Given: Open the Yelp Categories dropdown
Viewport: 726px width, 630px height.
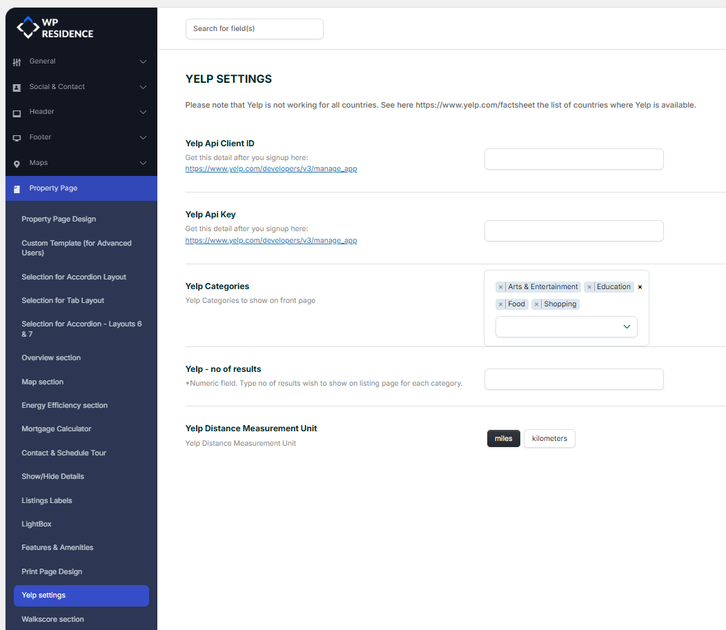Looking at the screenshot, I should point(566,327).
